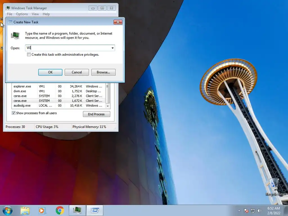Click the Show Desktop button on taskbar
Image resolution: width=288 pixels, height=216 pixels.
(x=286, y=210)
